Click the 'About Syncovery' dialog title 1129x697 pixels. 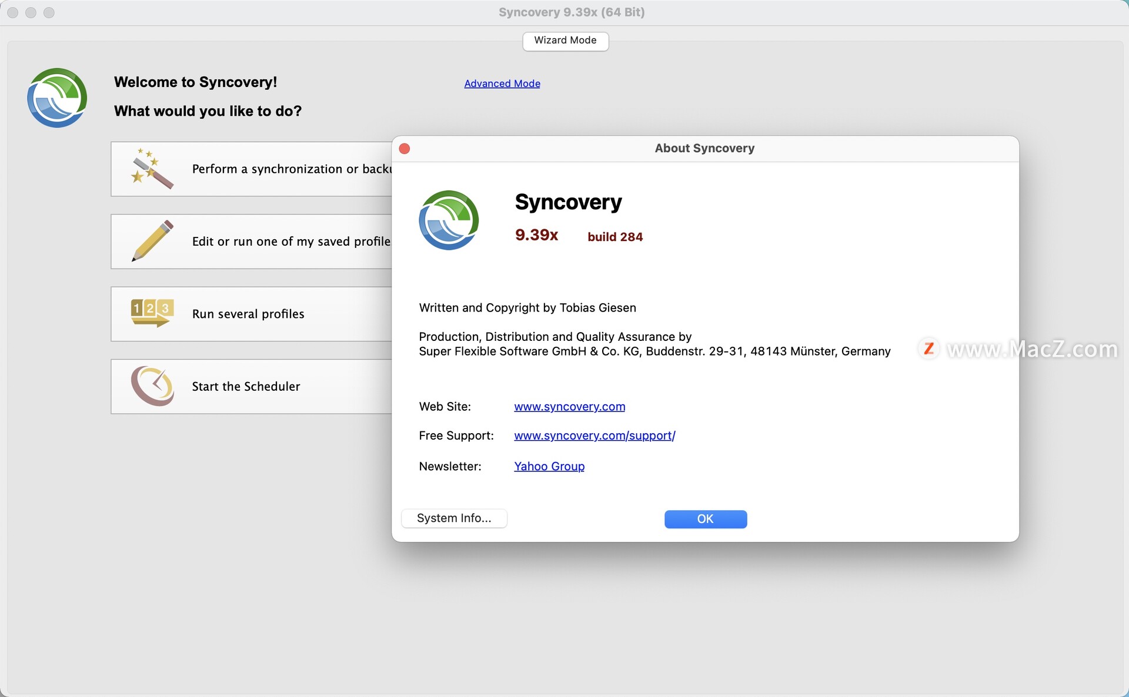pyautogui.click(x=704, y=149)
